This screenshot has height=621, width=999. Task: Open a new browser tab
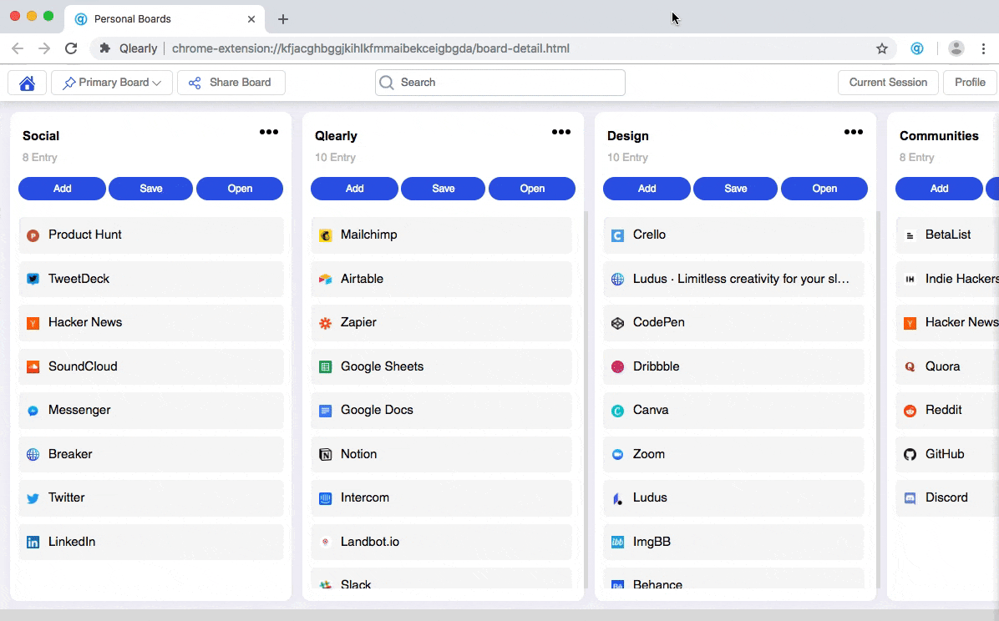[x=283, y=19]
